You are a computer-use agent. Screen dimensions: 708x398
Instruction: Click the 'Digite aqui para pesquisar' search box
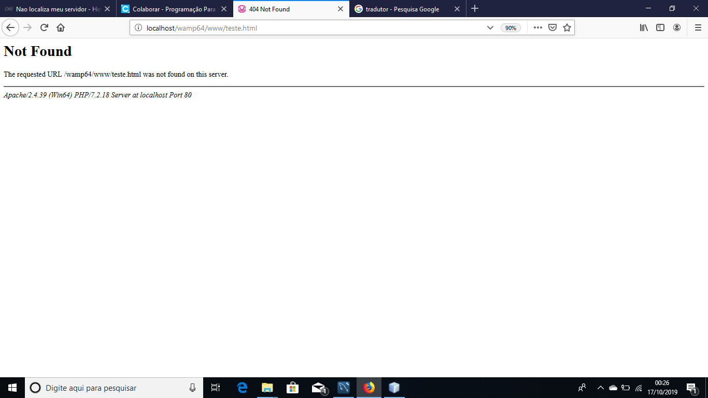(114, 388)
